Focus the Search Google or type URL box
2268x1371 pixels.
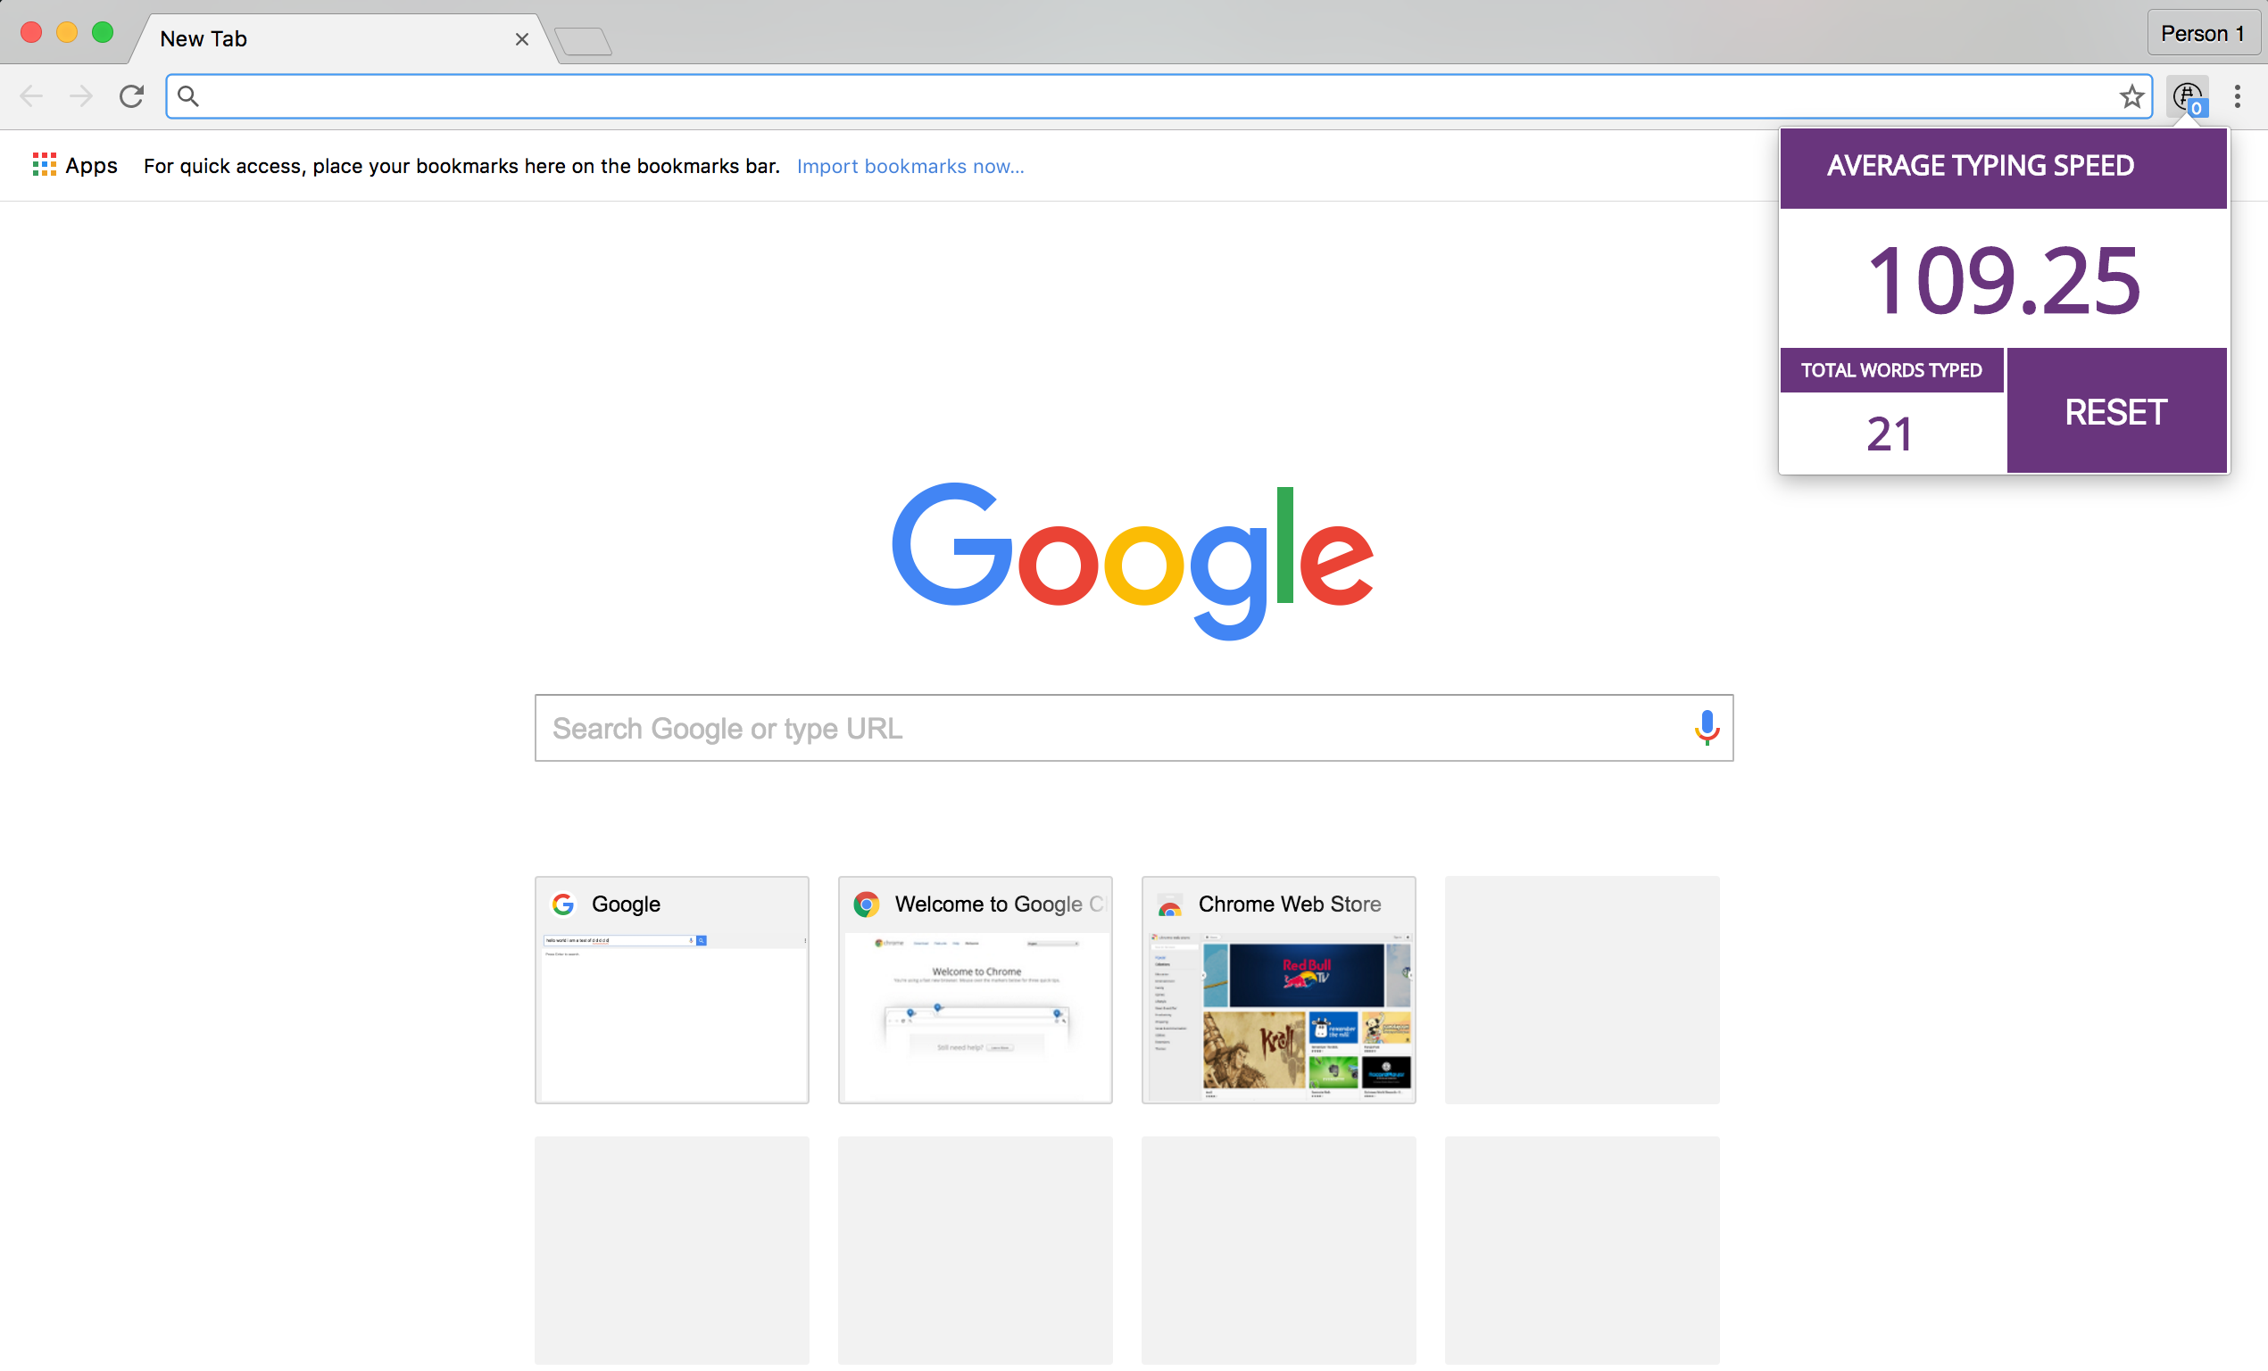1105,728
